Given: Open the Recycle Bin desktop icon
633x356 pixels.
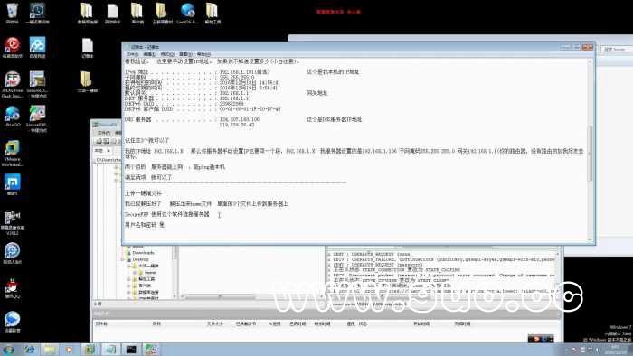Looking at the screenshot, I should tap(12, 13).
